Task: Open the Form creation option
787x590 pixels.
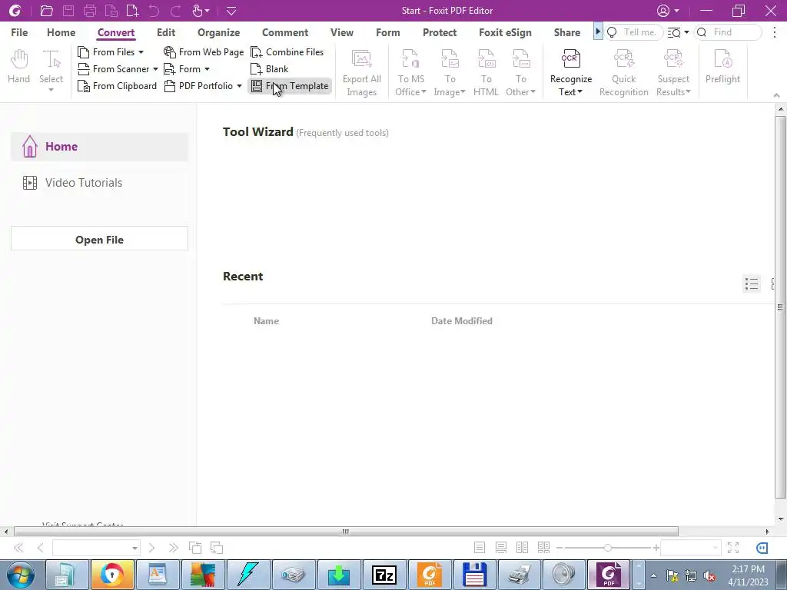Action: [x=181, y=69]
